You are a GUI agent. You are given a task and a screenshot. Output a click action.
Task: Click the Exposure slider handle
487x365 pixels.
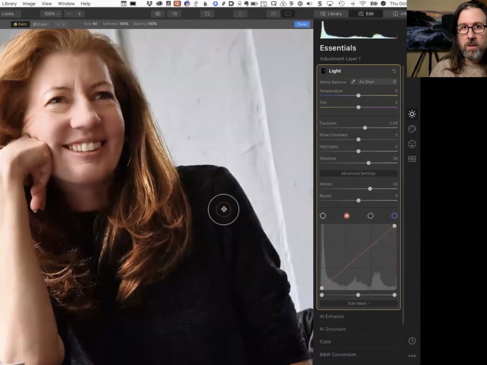point(365,128)
